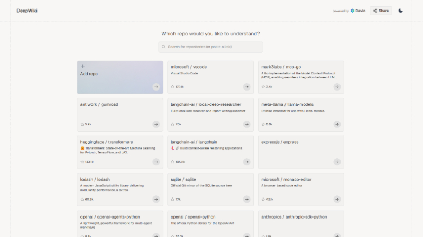Click star icon on antiwork / gumroad

(x=82, y=124)
